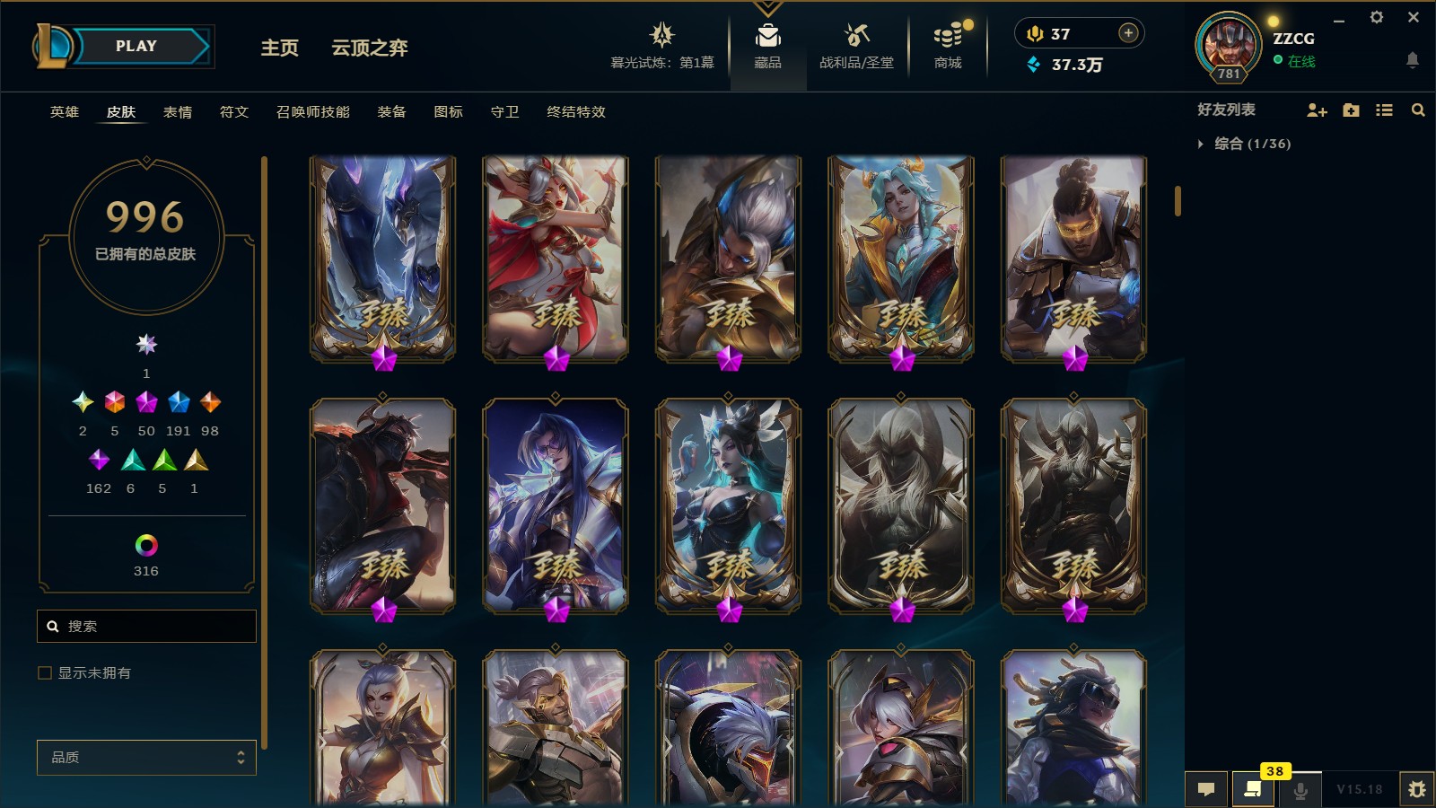Toggle the microphone voice icon
Viewport: 1436px width, 808px height.
click(1300, 789)
